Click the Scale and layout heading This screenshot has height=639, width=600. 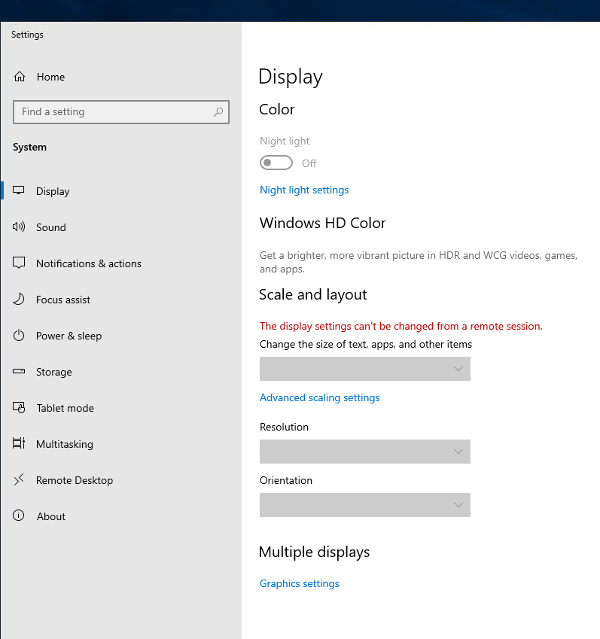pos(313,294)
